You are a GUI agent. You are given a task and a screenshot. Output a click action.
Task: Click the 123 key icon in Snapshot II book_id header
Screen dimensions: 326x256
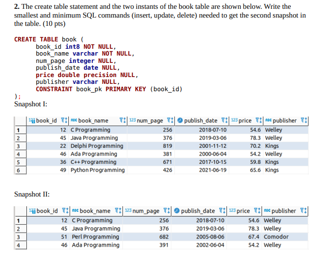pyautogui.click(x=32, y=211)
